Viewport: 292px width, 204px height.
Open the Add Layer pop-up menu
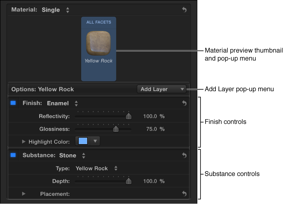coord(162,89)
